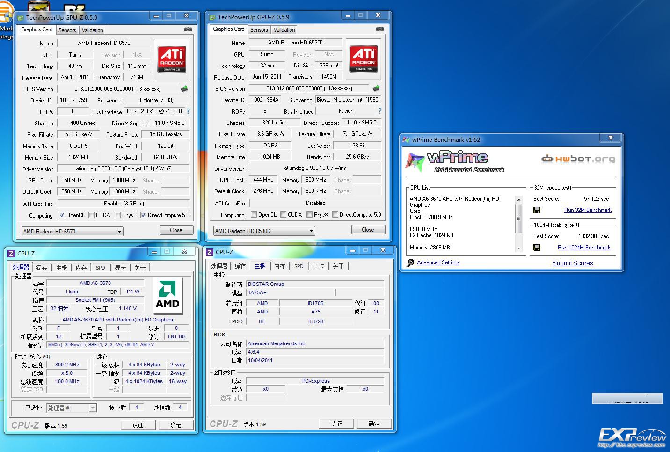Click the title bar icon of the wPrime Benchmark window
This screenshot has width=670, height=452.
406,139
